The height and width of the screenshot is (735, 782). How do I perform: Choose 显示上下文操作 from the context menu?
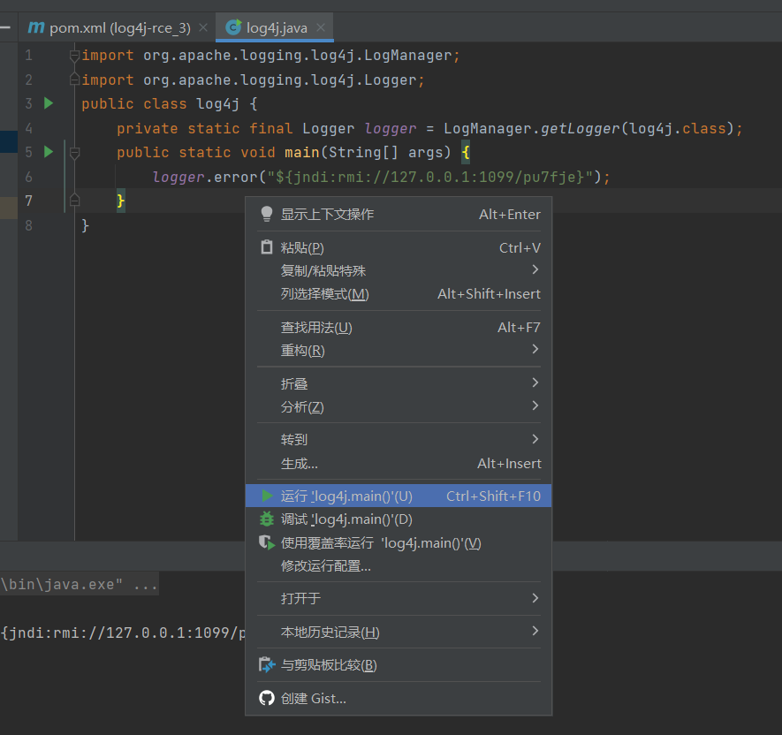(x=399, y=215)
